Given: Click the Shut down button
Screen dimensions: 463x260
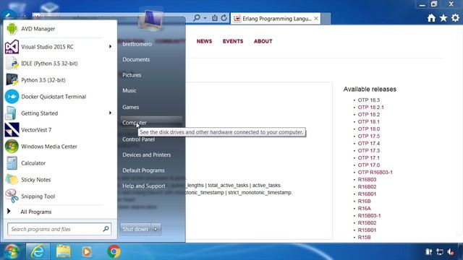Looking at the screenshot, I should 135,229.
